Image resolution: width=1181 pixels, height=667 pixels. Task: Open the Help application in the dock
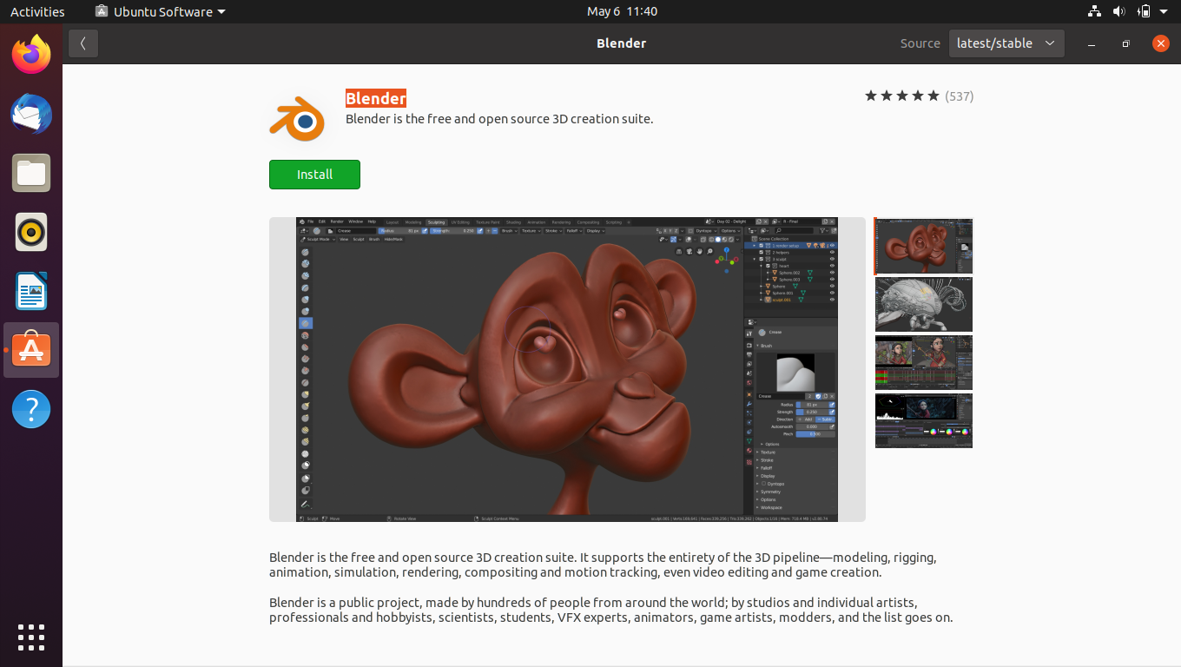tap(30, 408)
